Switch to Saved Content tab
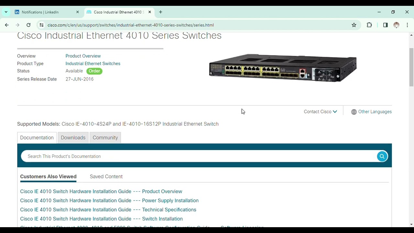The width and height of the screenshot is (414, 233). [106, 176]
